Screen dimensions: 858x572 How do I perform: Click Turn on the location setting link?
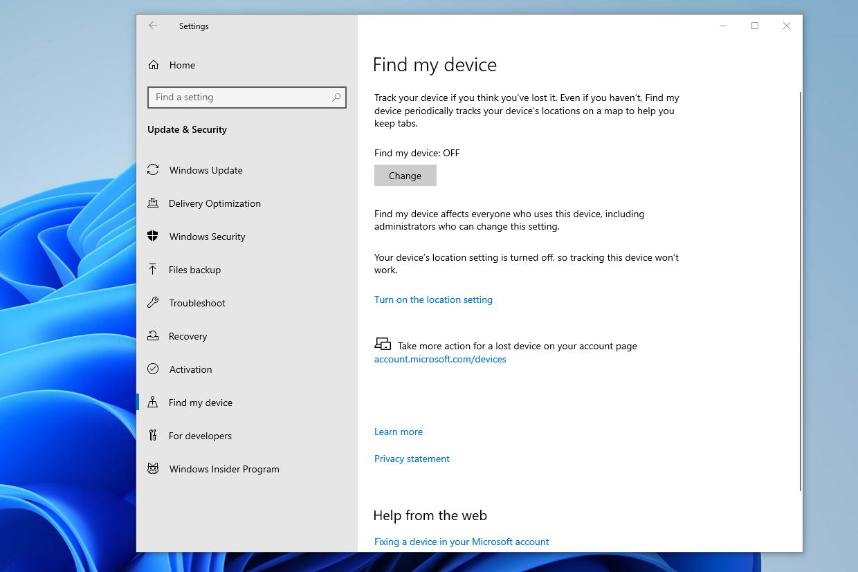[433, 299]
